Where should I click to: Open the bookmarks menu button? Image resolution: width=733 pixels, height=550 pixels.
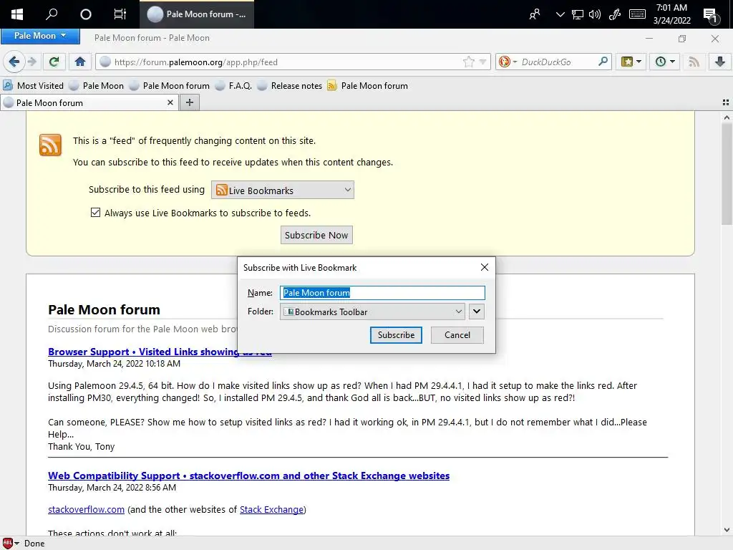pyautogui.click(x=631, y=62)
